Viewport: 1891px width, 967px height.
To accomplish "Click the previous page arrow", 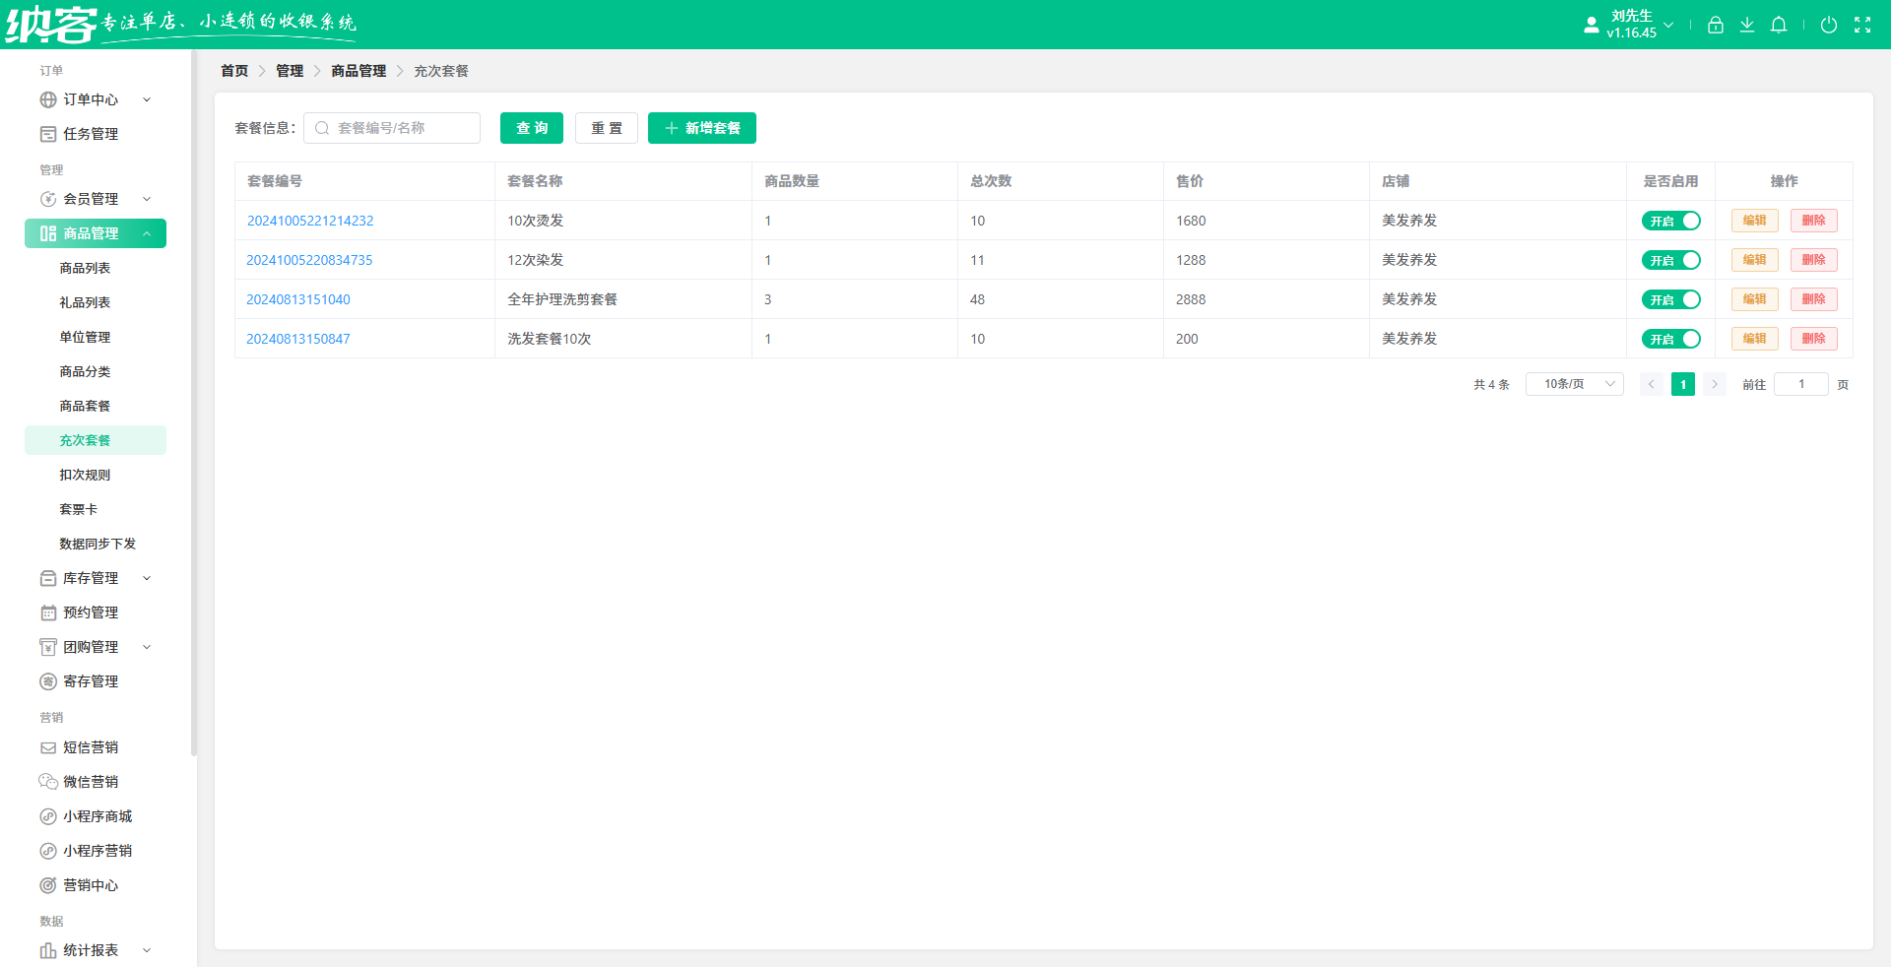I will tap(1652, 384).
